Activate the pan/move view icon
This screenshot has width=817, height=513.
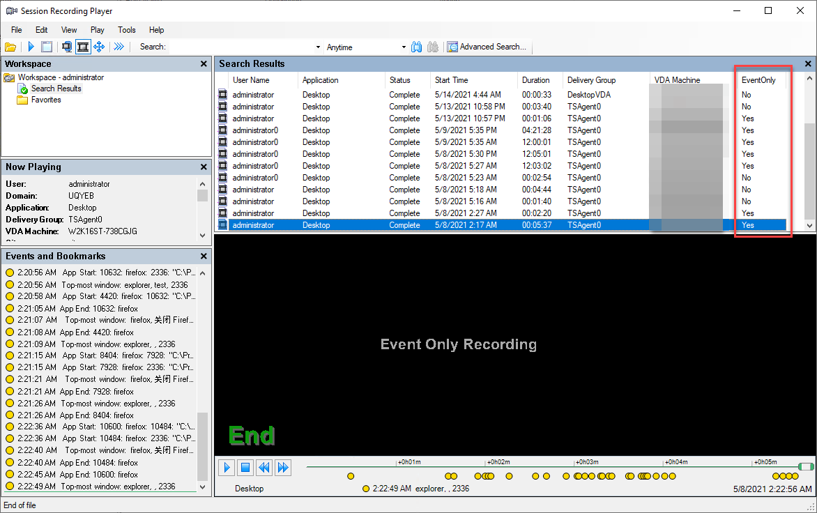click(x=99, y=47)
